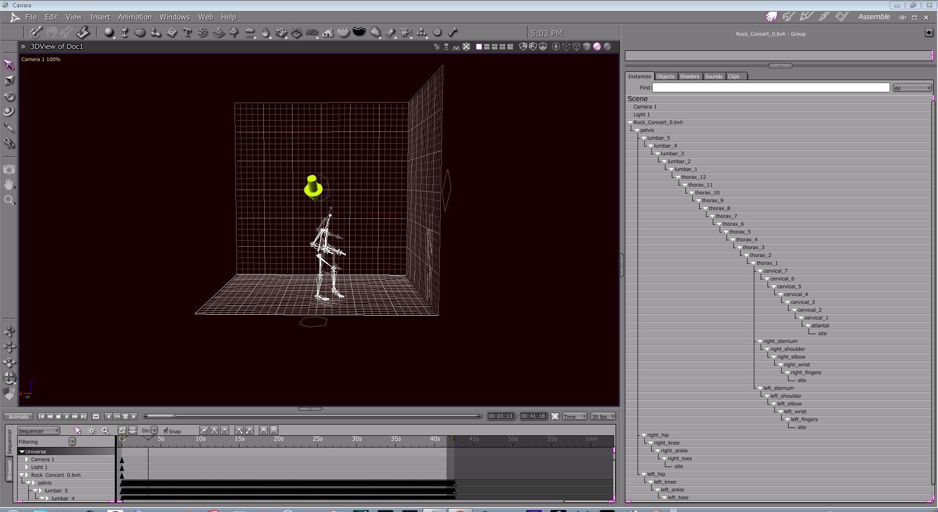
Task: Stop the animation playback
Action: pyautogui.click(x=58, y=416)
